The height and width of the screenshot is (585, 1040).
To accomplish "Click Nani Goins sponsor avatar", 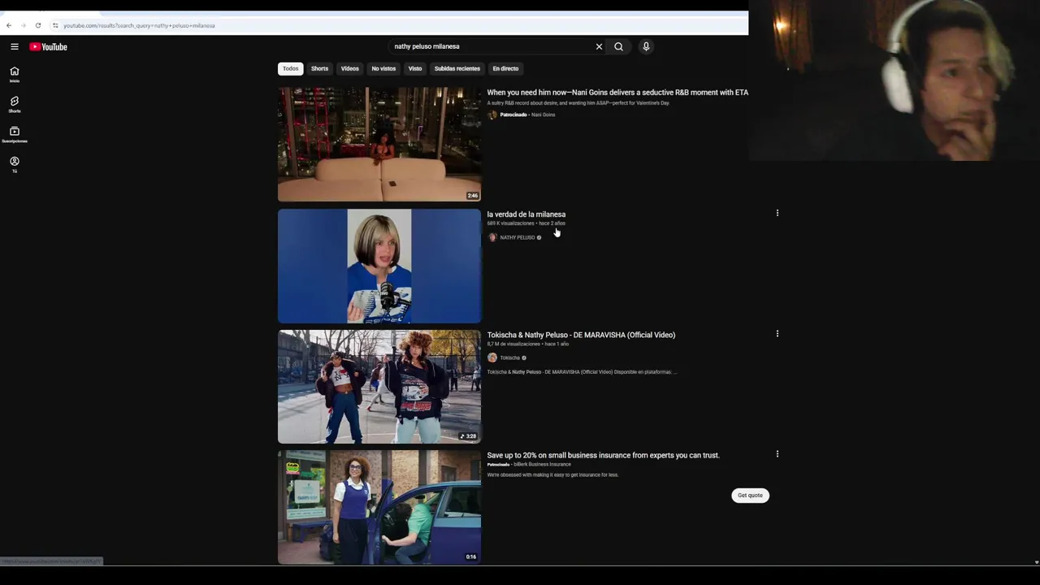I will (x=492, y=115).
